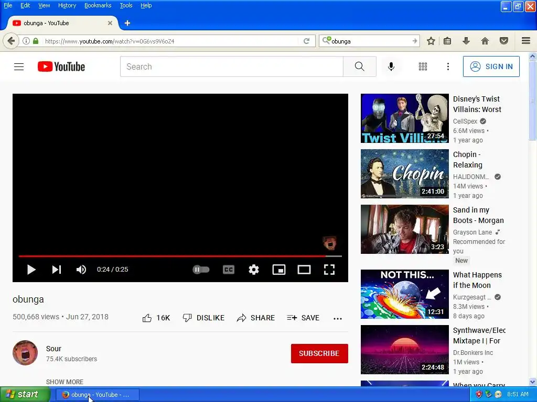
Task: Open the Windows start button
Action: pyautogui.click(x=25, y=395)
